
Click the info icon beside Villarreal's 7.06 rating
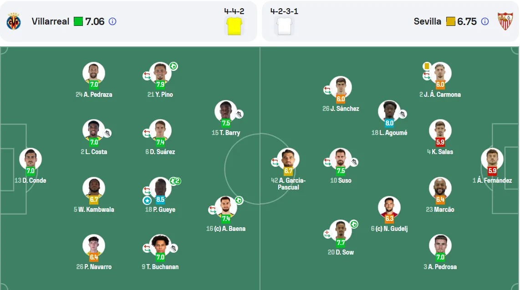coord(112,21)
